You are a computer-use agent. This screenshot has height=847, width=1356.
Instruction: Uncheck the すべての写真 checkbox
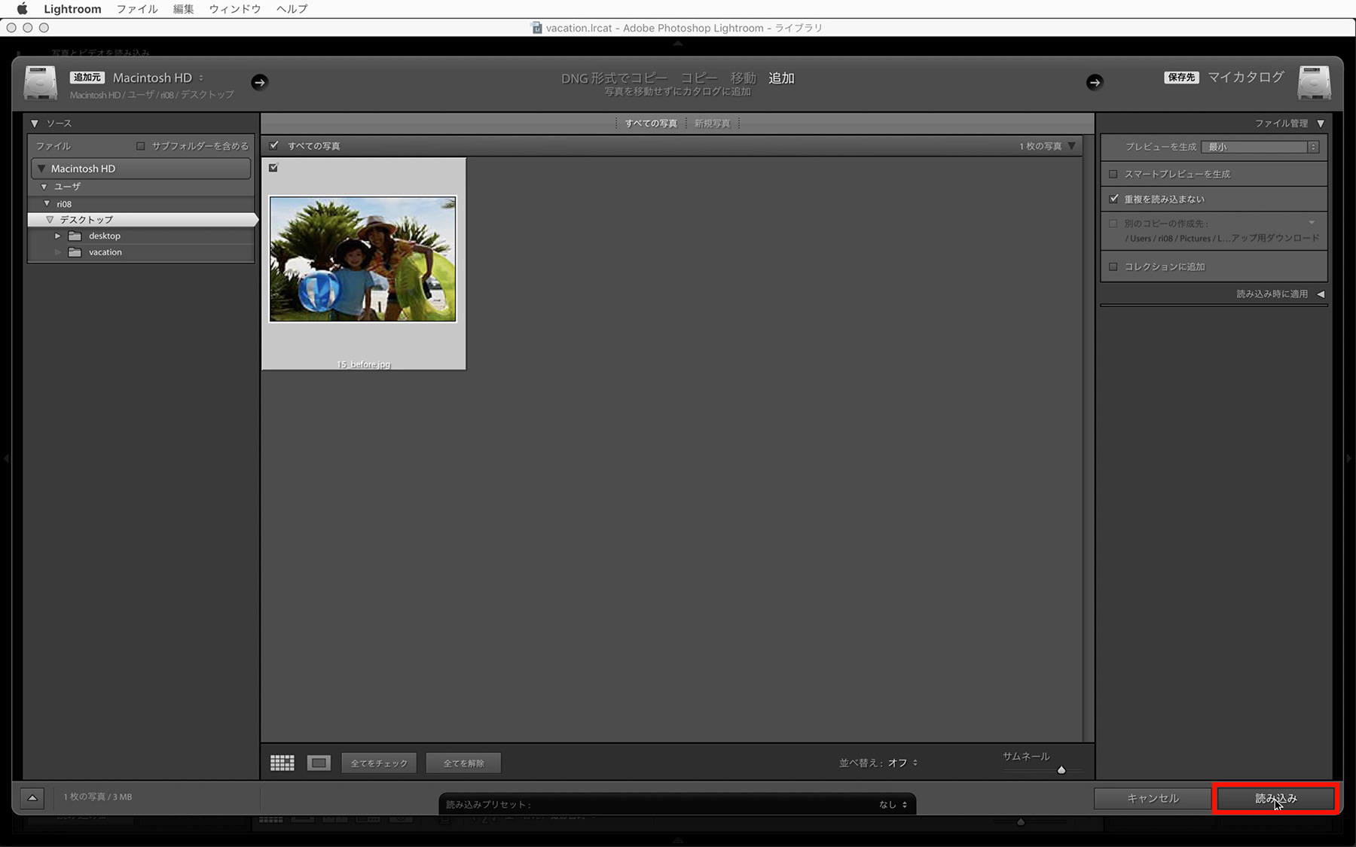[274, 145]
